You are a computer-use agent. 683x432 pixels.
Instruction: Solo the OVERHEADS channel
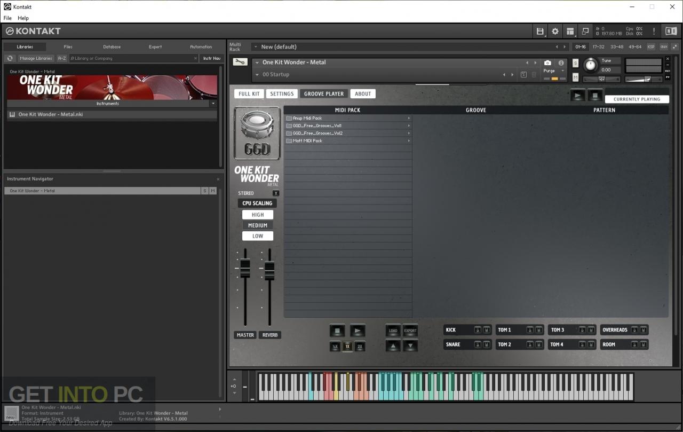tap(634, 330)
